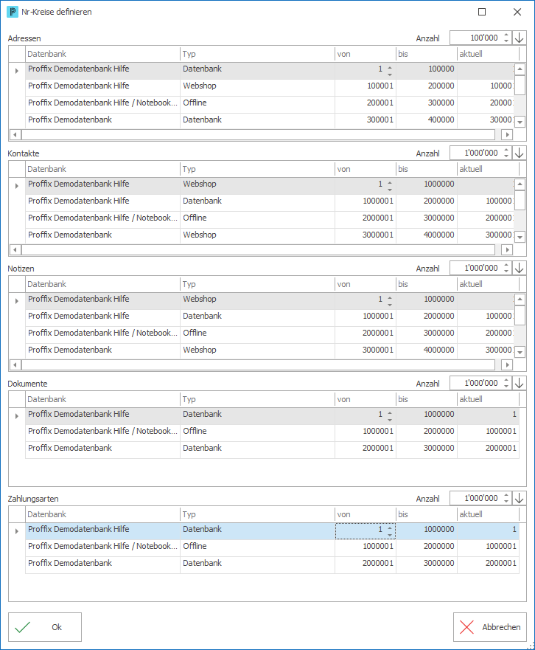Click the von spinner in Notizen first row
The image size is (535, 650).
pos(390,301)
